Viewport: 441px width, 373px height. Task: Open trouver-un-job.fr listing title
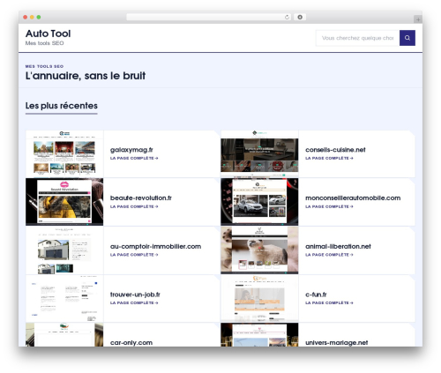click(135, 295)
